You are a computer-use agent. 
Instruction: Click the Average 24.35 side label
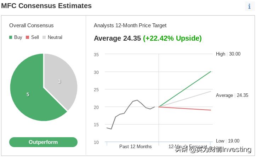tap(232, 95)
